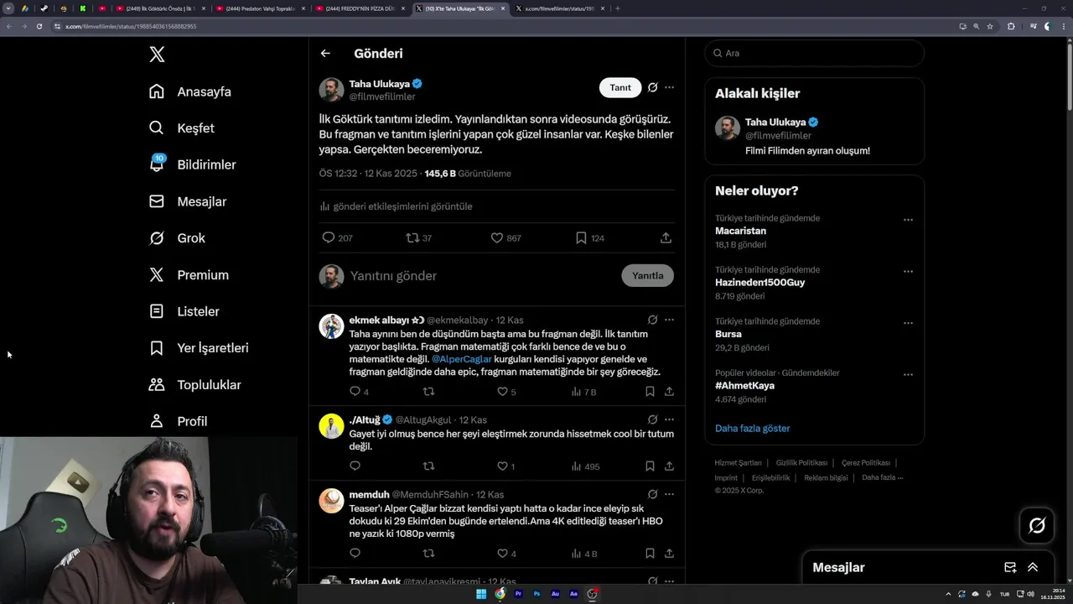The height and width of the screenshot is (604, 1073).
Task: Open Profil in the sidebar
Action: click(178, 421)
